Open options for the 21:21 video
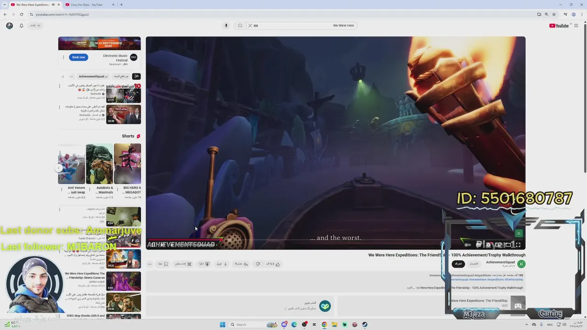Viewport: 587px width, 330px height. click(x=59, y=86)
